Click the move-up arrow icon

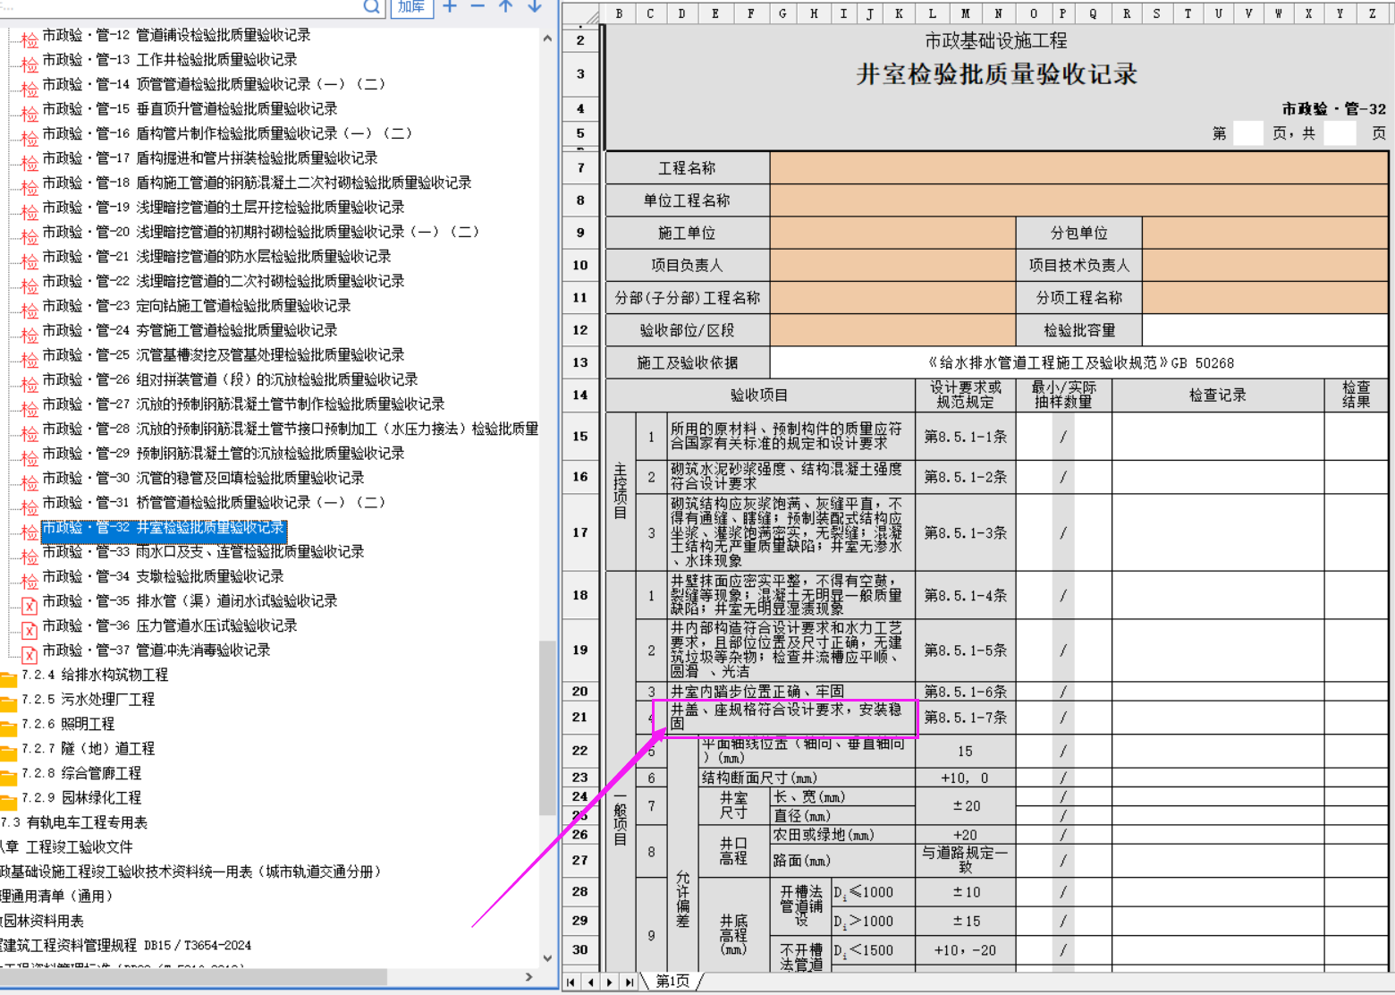tap(506, 7)
